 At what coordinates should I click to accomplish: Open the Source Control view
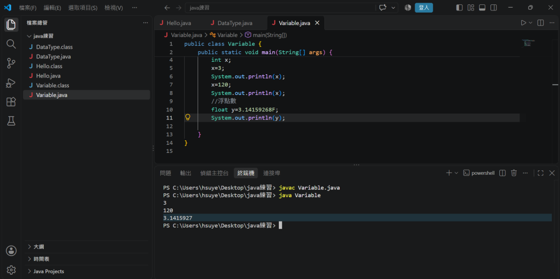point(11,63)
